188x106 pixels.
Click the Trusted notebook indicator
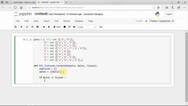click(139, 21)
